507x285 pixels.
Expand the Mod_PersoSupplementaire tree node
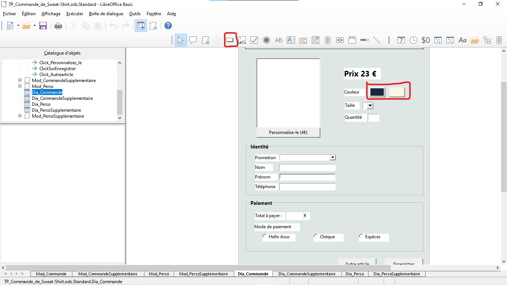pos(20,116)
